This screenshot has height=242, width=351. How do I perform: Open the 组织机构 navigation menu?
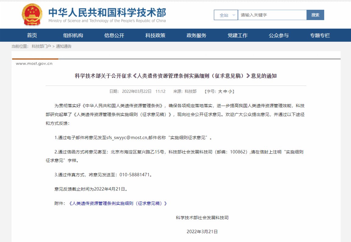click(73, 35)
